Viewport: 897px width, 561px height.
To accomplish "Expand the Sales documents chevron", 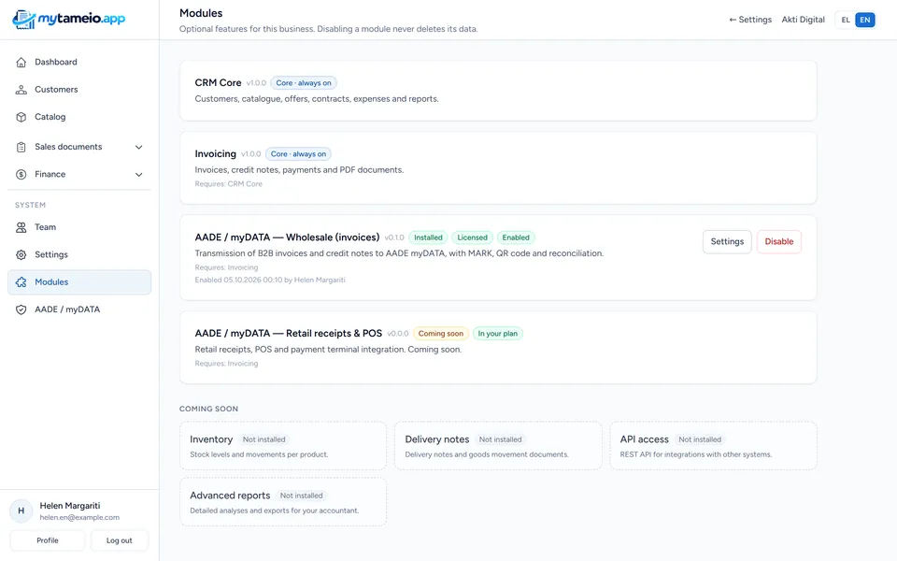I will 138,147.
